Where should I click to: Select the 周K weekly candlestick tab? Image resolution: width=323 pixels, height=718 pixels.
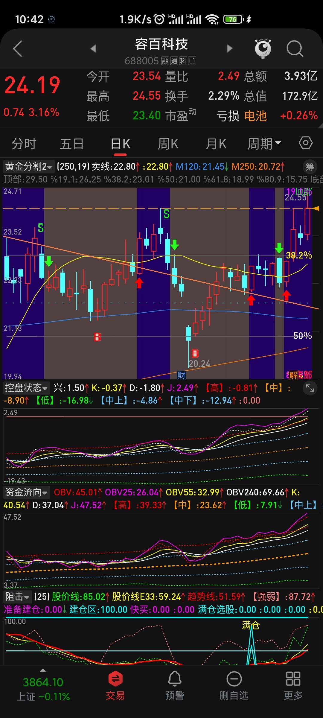[x=168, y=144]
